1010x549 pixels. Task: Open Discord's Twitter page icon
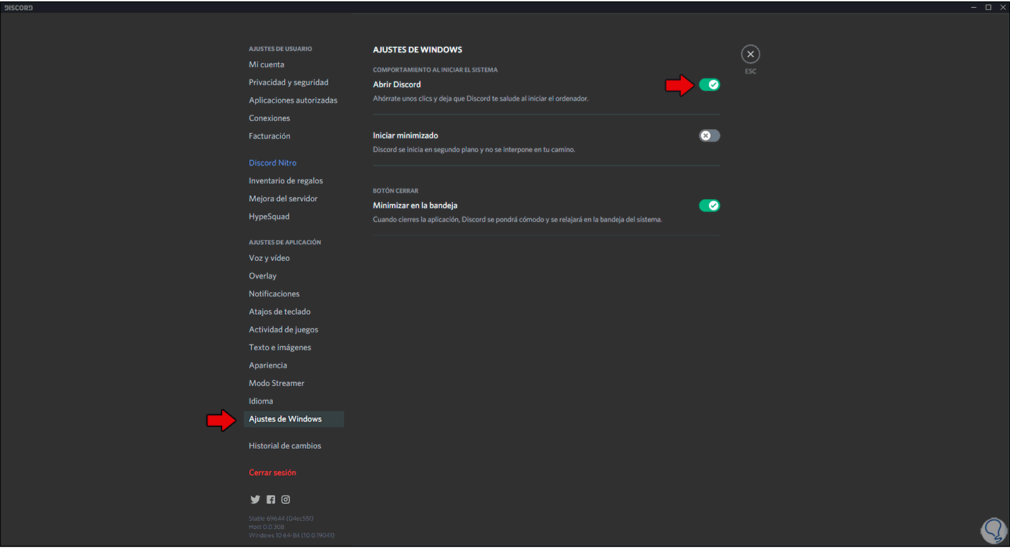click(255, 499)
